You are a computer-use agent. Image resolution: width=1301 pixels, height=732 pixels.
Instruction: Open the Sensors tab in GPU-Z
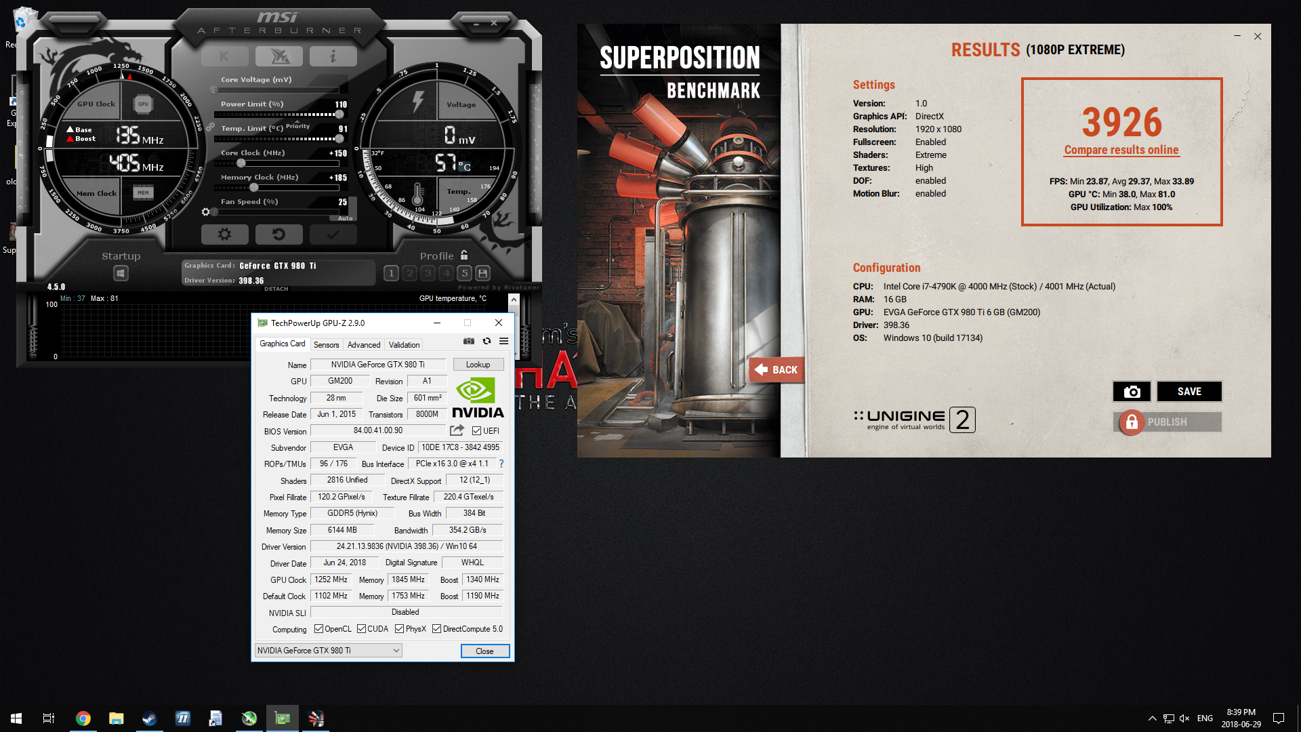click(327, 345)
